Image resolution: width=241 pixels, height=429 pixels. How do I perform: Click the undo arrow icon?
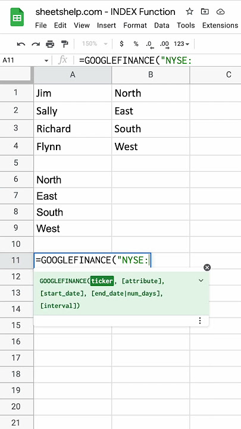(21, 44)
